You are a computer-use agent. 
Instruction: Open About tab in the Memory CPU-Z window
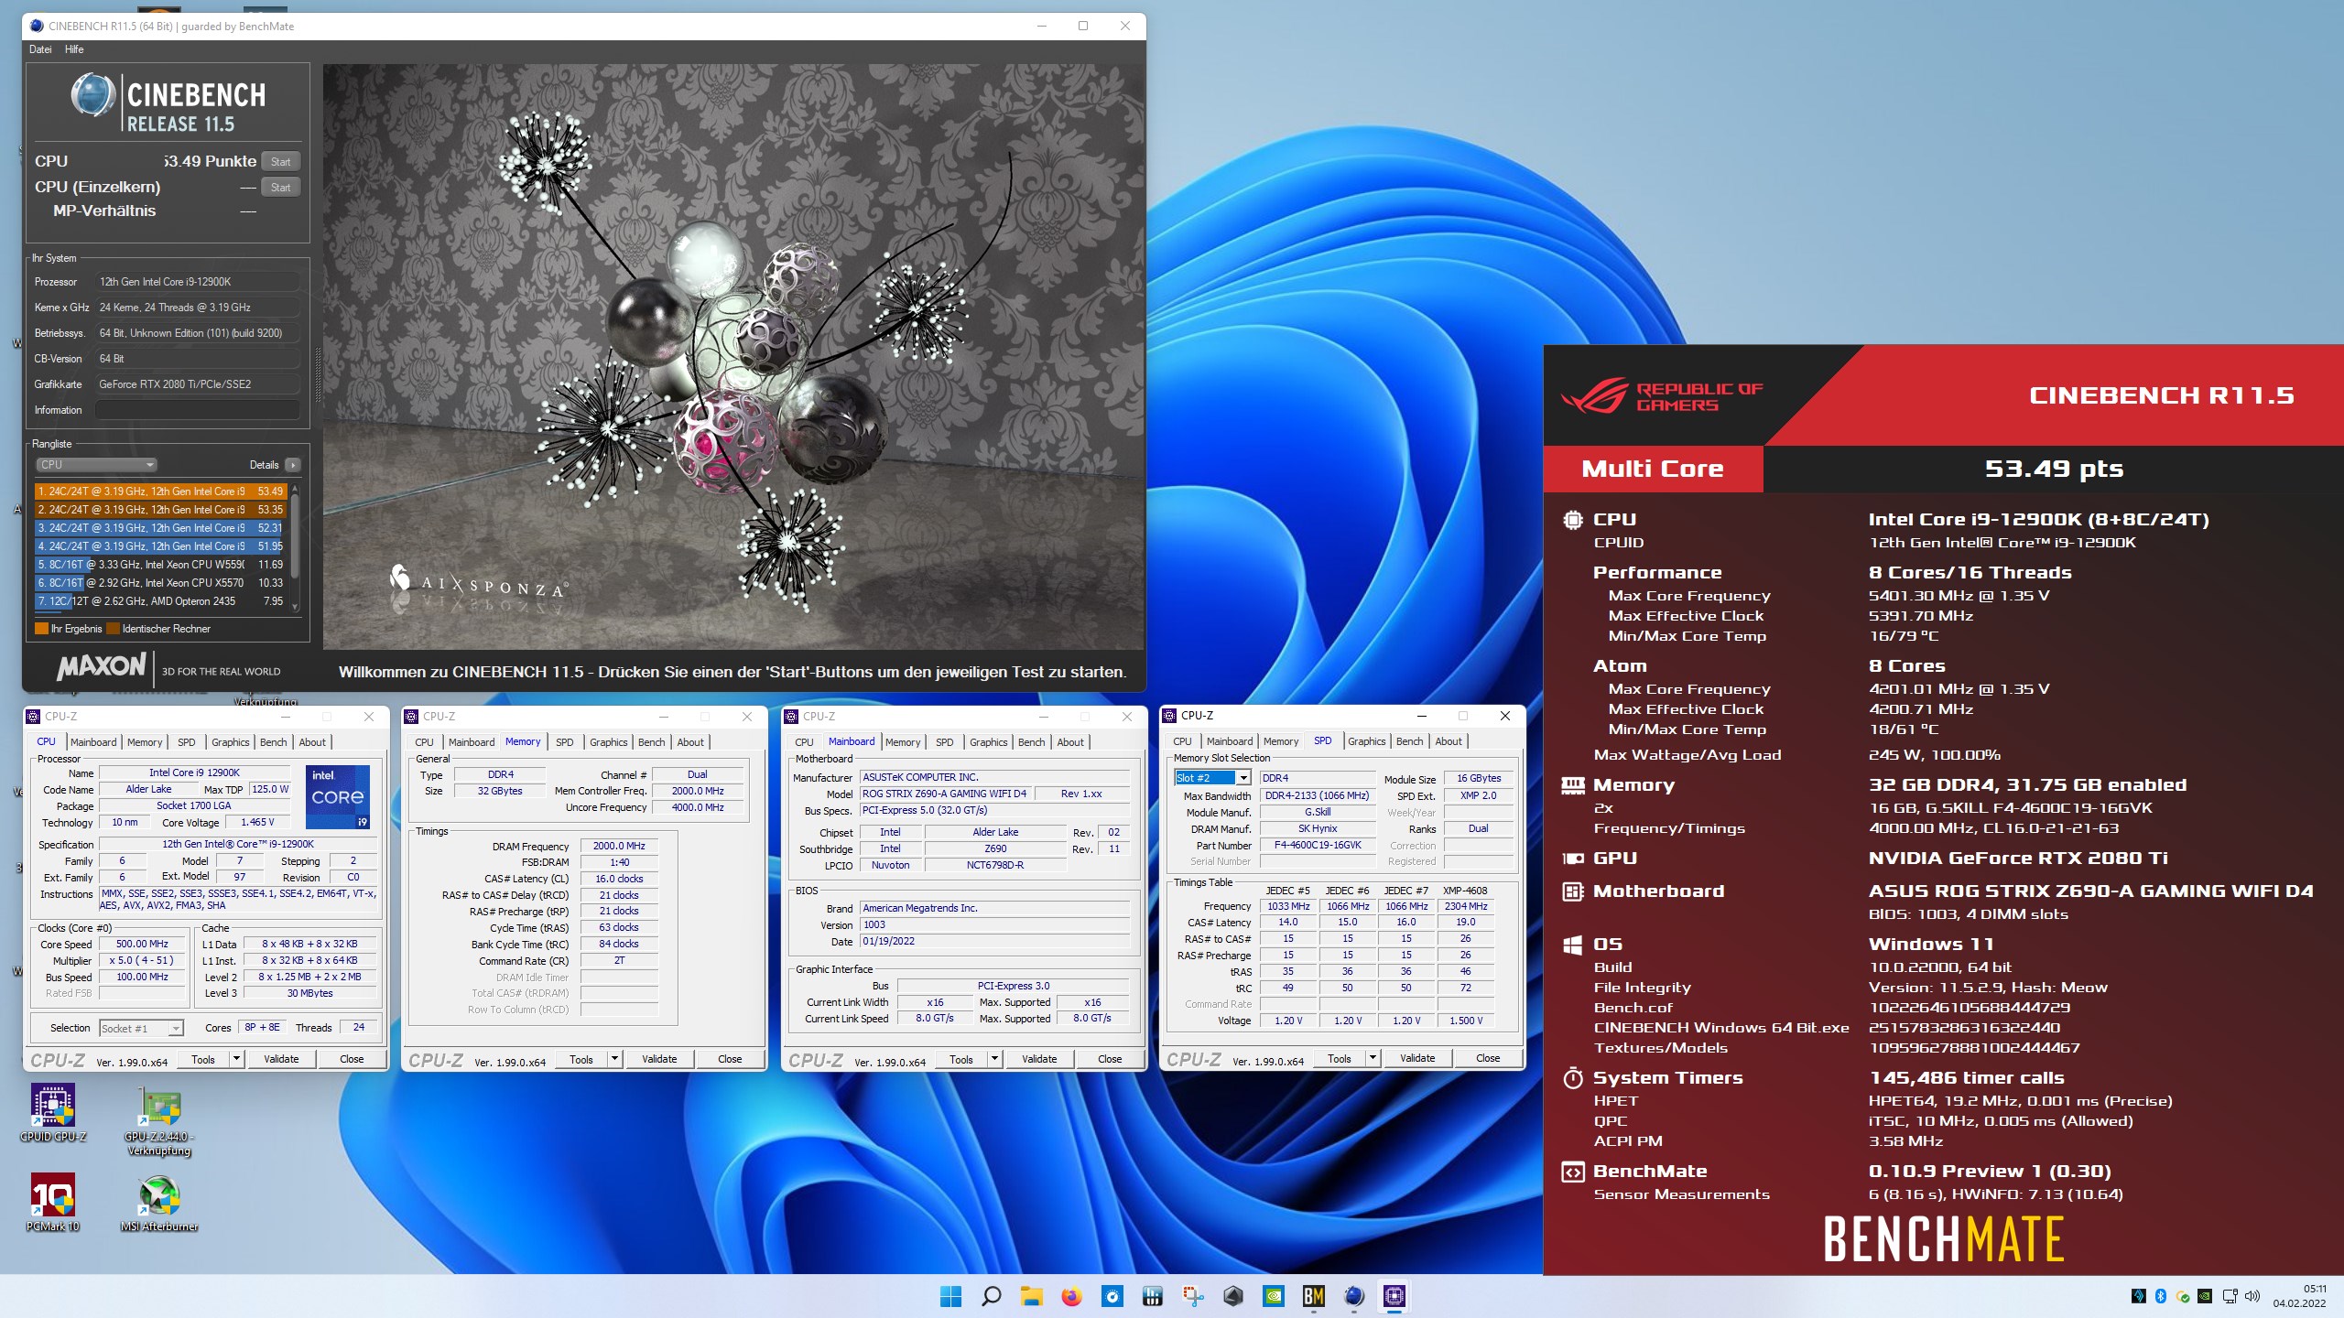pyautogui.click(x=690, y=742)
